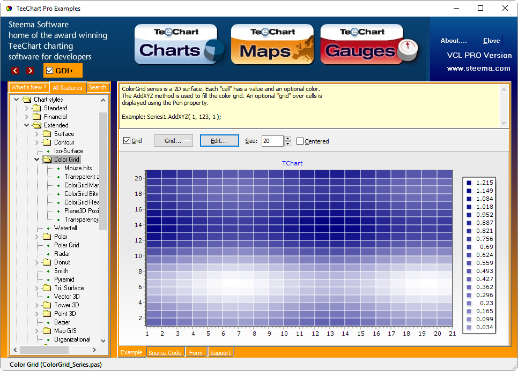The width and height of the screenshot is (518, 371).
Task: Click the Extended folder icon
Action: (36, 125)
